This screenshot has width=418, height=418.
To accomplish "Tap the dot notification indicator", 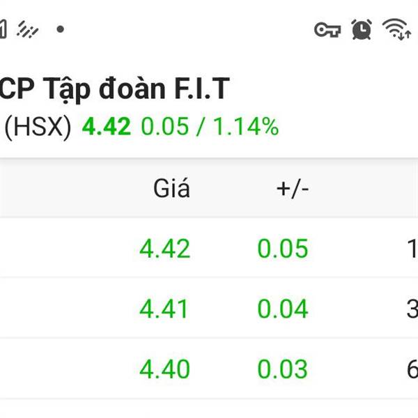I will coord(61,29).
